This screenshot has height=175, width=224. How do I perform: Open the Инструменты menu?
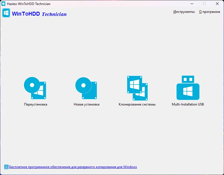point(184,12)
